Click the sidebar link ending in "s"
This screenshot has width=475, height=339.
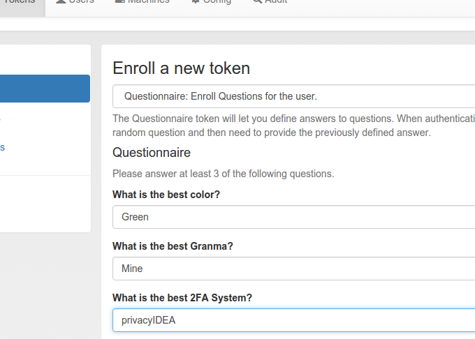(x=2, y=148)
